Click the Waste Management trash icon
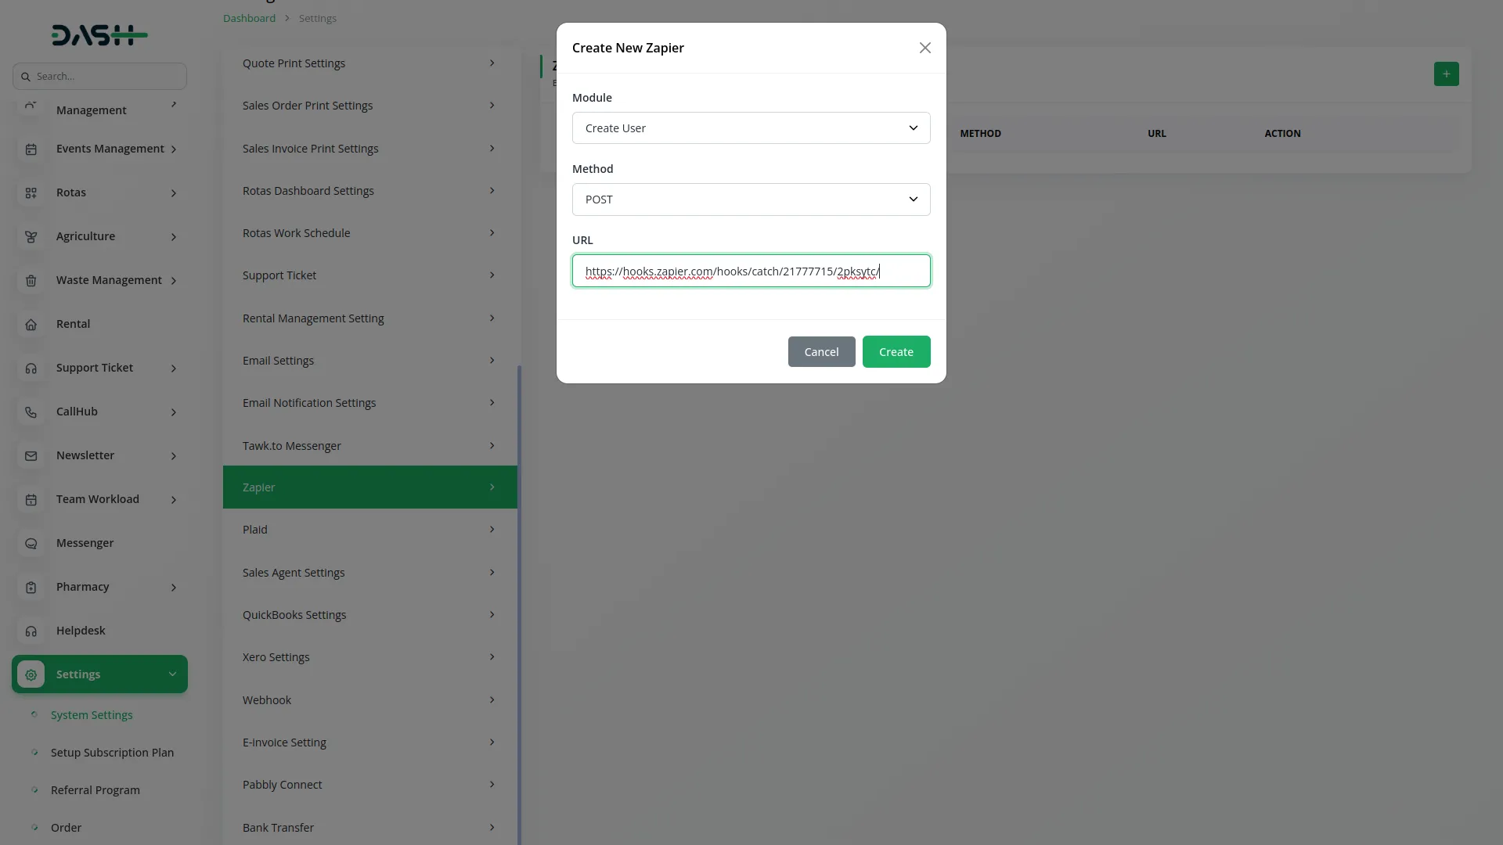The height and width of the screenshot is (845, 1503). click(31, 280)
